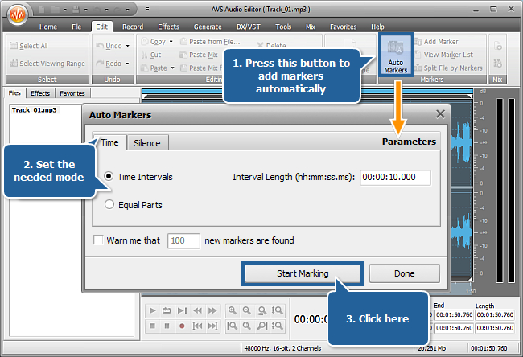Viewport: 523px width, 357px height.
Task: Open dropdown arrow beside quick access Open folder
Action: (x=65, y=10)
